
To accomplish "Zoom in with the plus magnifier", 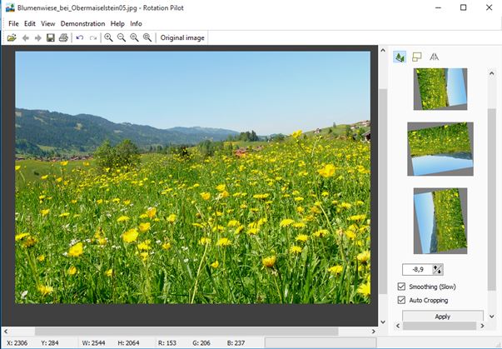I will [108, 37].
